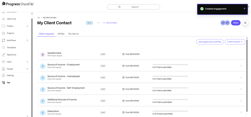
Task: Click the People sidebar icon
Action: coord(3,69)
